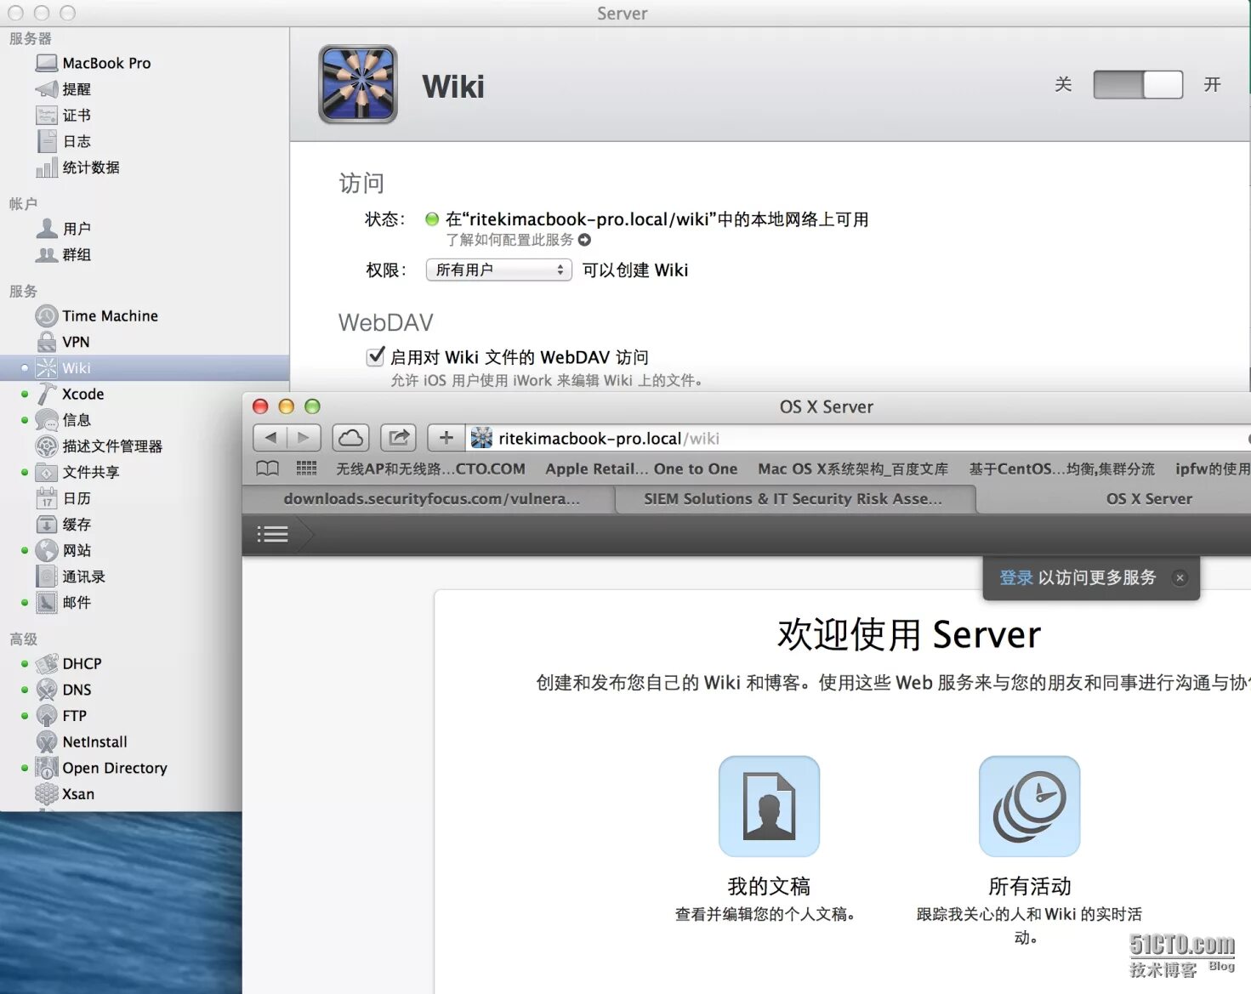Click the Safari address bar
This screenshot has width=1251, height=994.
click(859, 438)
